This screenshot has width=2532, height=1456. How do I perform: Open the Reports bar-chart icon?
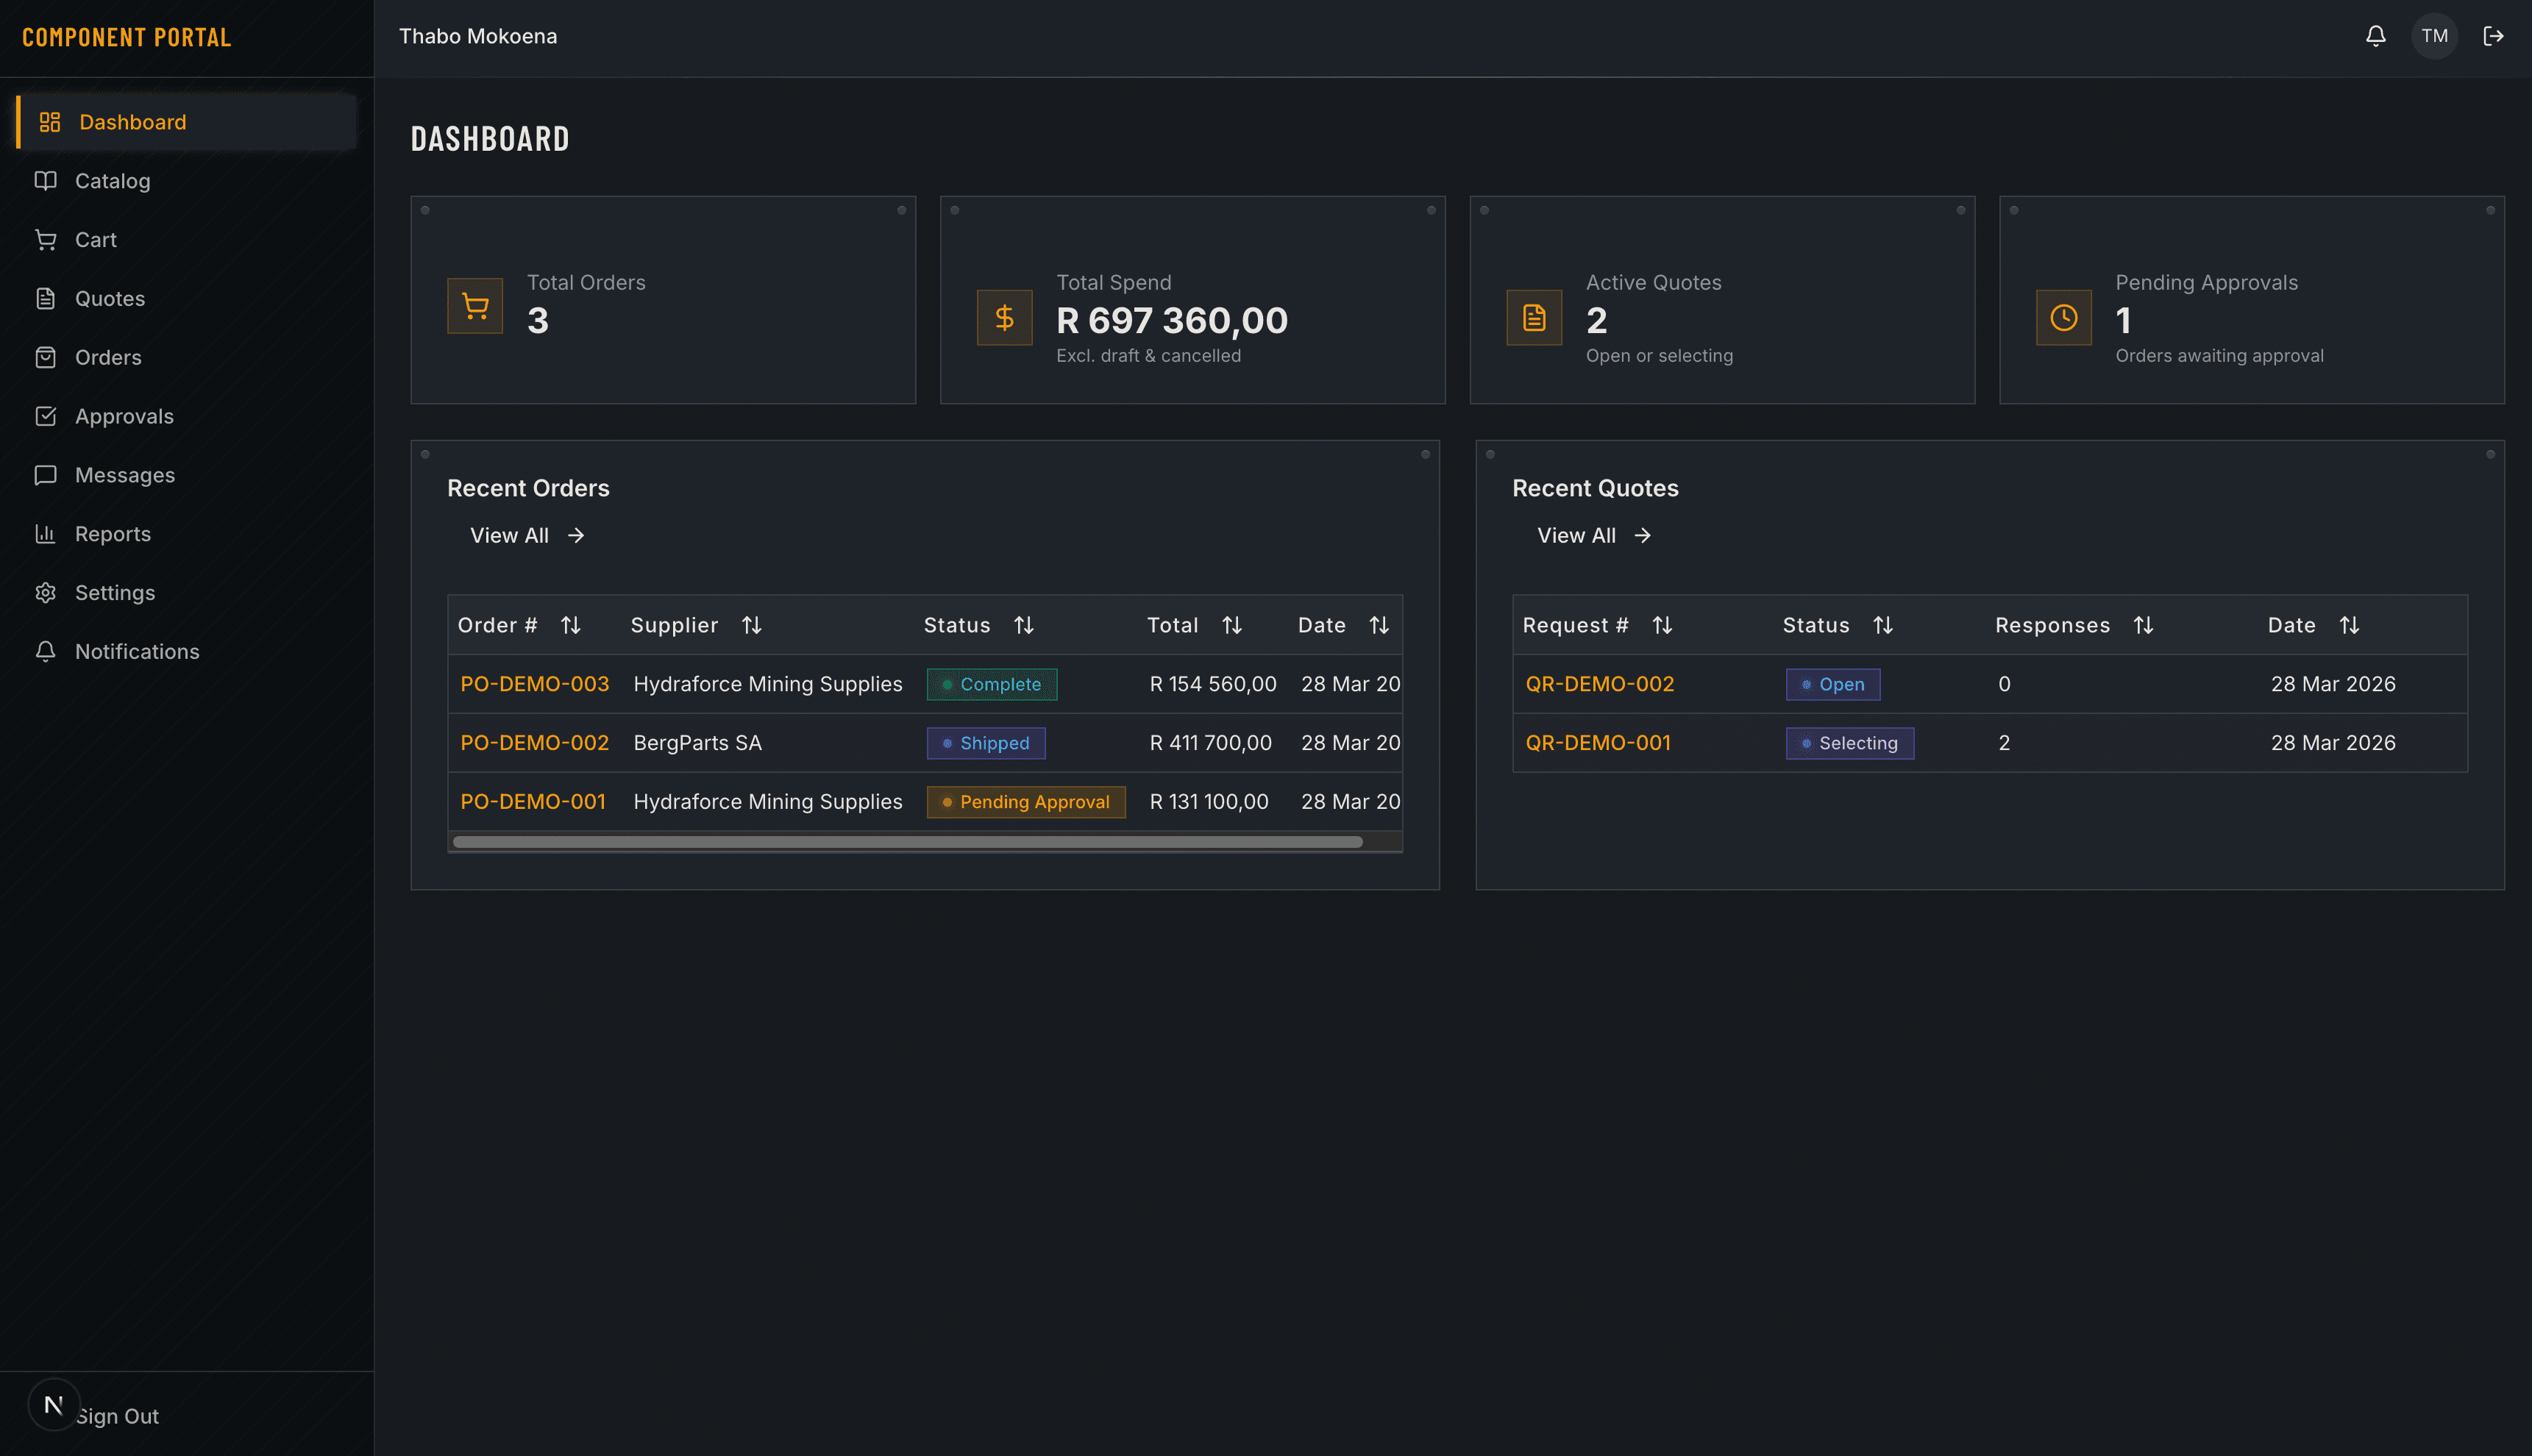(x=47, y=533)
